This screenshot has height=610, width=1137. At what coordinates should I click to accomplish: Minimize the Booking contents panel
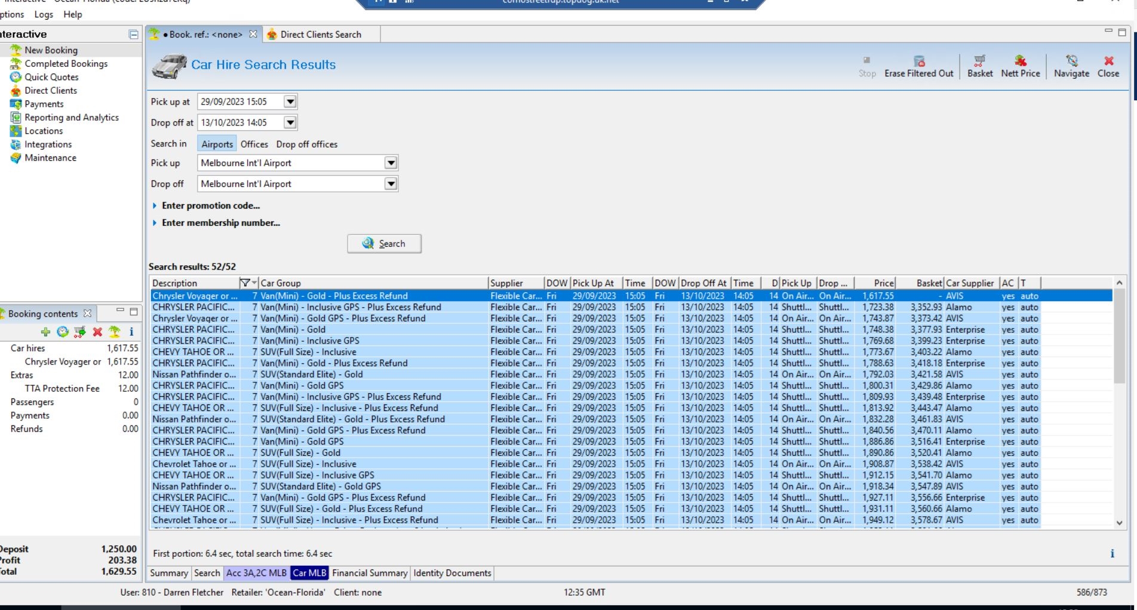(120, 310)
